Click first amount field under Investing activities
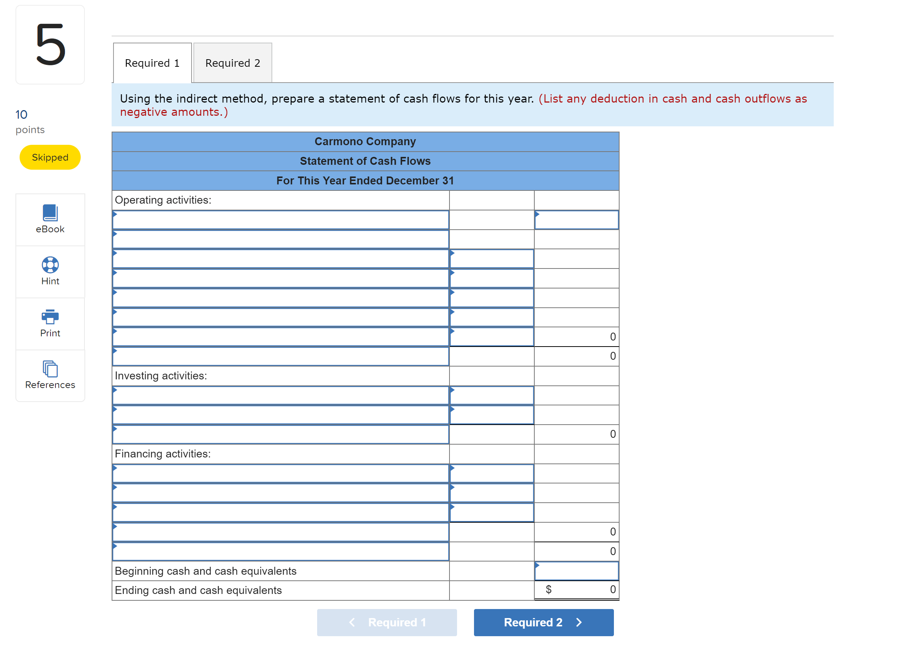 (492, 396)
